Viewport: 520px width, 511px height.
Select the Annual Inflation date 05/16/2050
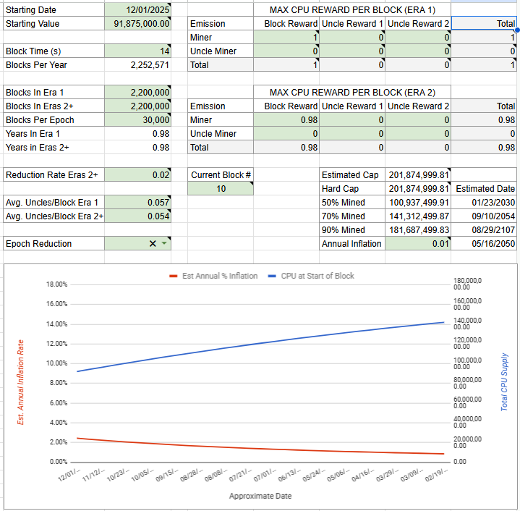point(484,243)
